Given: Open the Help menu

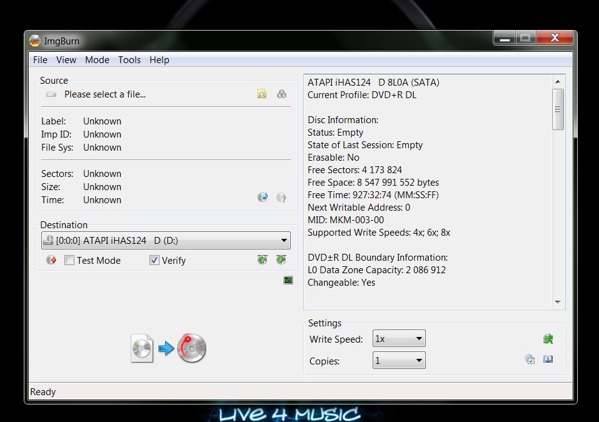Looking at the screenshot, I should 159,60.
